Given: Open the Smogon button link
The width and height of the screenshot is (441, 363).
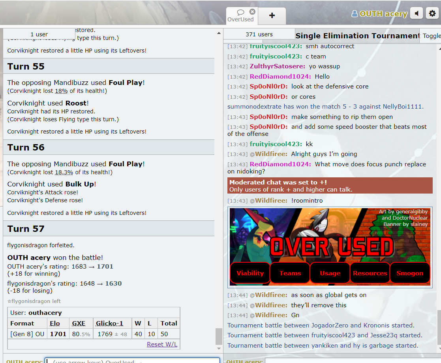Looking at the screenshot, I should (409, 273).
